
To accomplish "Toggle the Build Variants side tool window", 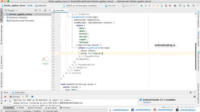I will (1, 80).
